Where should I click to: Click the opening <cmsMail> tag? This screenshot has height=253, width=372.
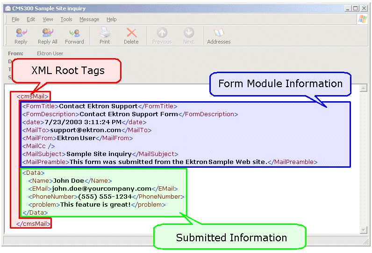(x=33, y=97)
